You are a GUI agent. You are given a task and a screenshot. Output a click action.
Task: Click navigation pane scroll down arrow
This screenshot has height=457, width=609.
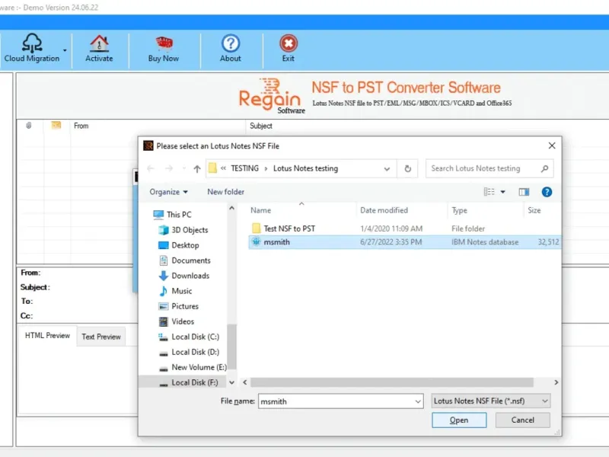point(232,382)
